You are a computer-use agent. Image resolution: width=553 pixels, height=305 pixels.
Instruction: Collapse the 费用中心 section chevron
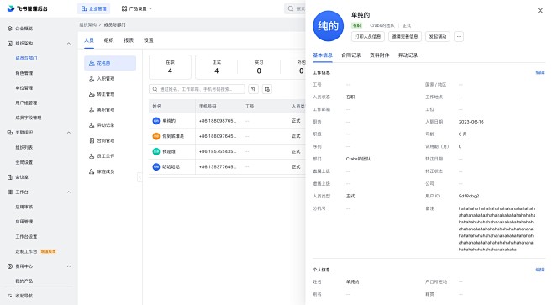[x=69, y=266]
